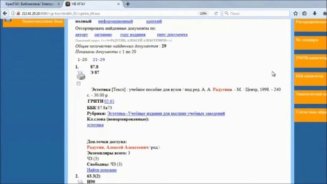Open site info icon in address bar

point(13,13)
